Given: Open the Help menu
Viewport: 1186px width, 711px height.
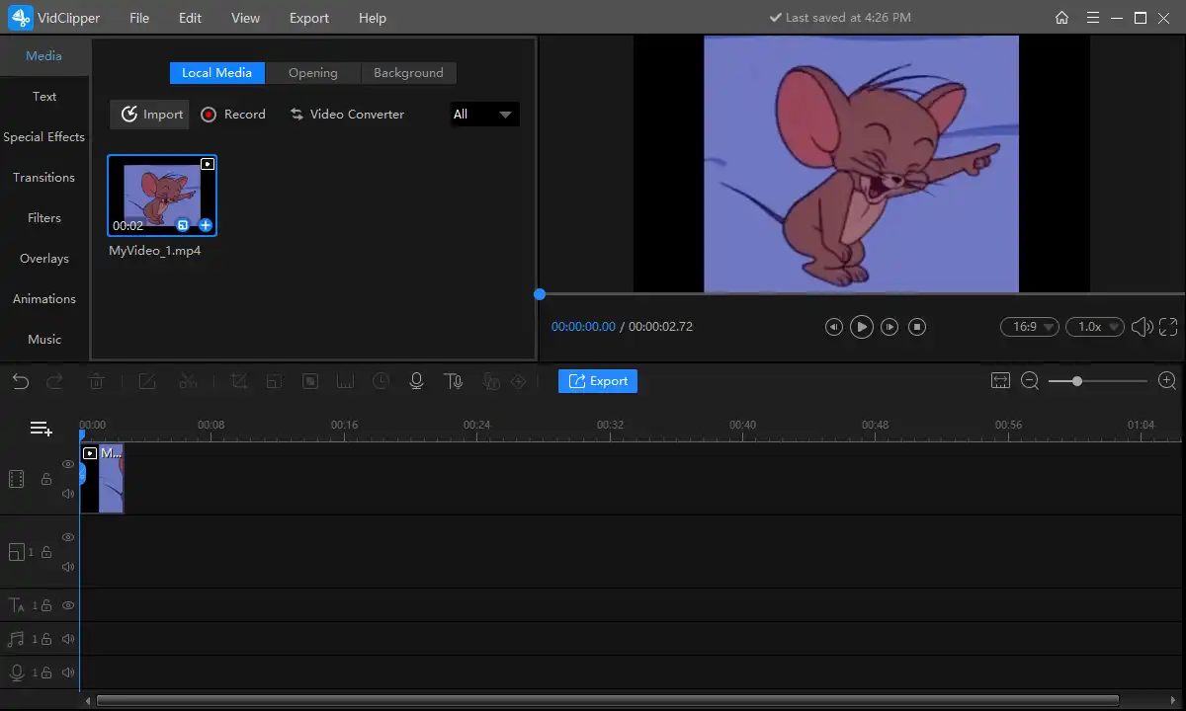Looking at the screenshot, I should pos(373,18).
